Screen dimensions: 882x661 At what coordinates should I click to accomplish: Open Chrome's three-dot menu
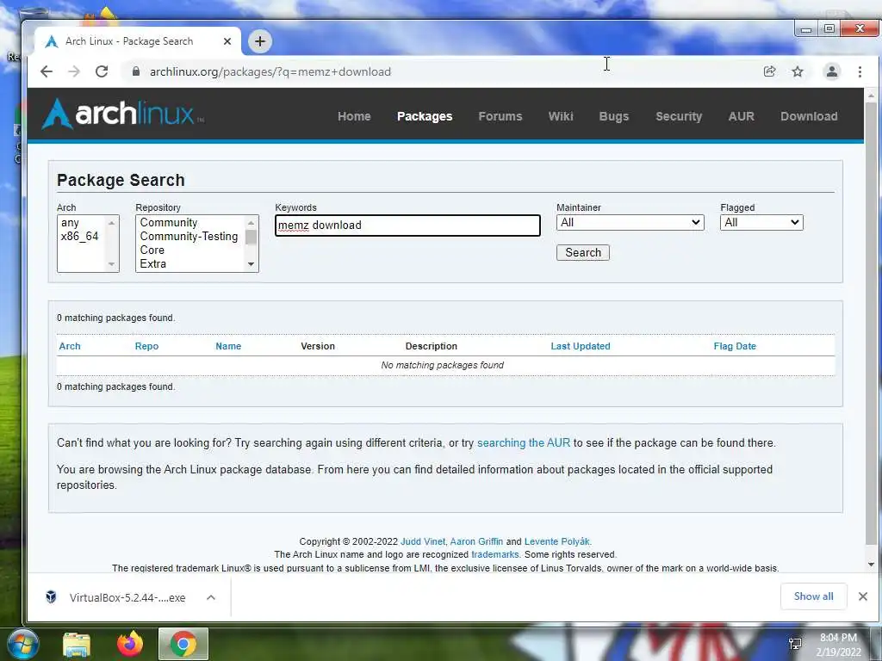click(x=860, y=71)
